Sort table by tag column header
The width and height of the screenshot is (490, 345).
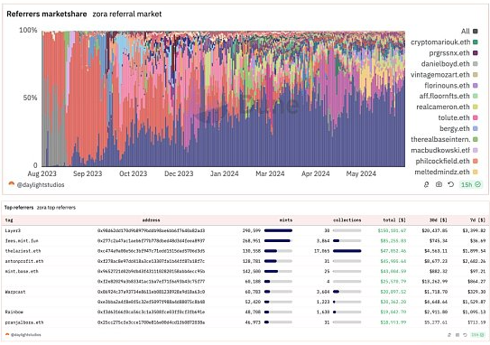9,220
